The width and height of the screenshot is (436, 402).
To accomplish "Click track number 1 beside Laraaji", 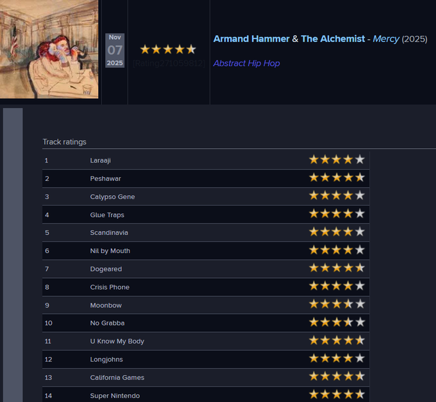I will [46, 161].
